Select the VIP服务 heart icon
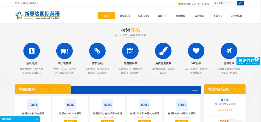This screenshot has height=122, width=261. (x=196, y=51)
